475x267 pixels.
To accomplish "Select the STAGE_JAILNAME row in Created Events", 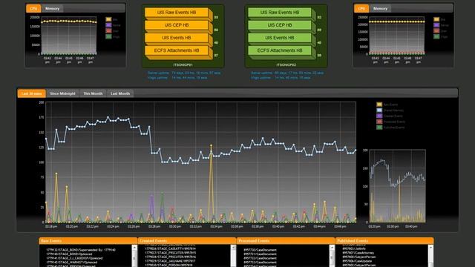I will (170, 261).
